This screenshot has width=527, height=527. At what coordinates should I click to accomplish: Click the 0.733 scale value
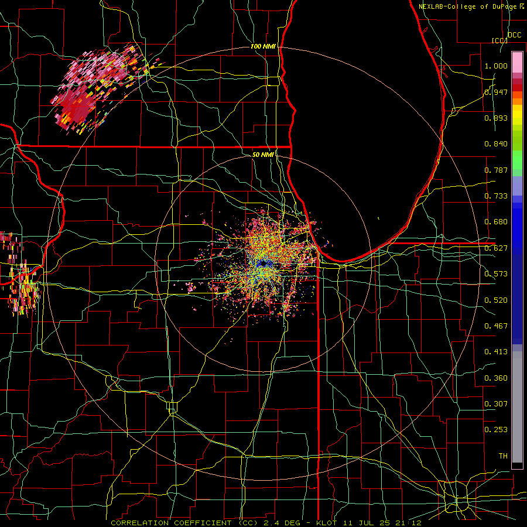click(496, 196)
